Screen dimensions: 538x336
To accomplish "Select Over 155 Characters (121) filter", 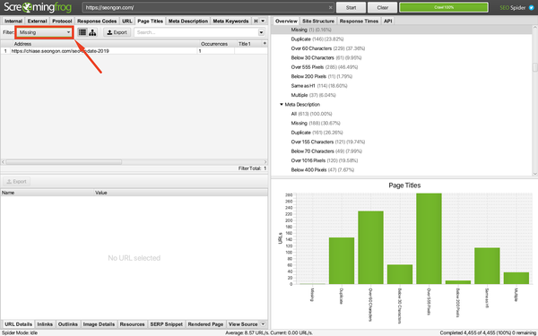I will pyautogui.click(x=327, y=142).
